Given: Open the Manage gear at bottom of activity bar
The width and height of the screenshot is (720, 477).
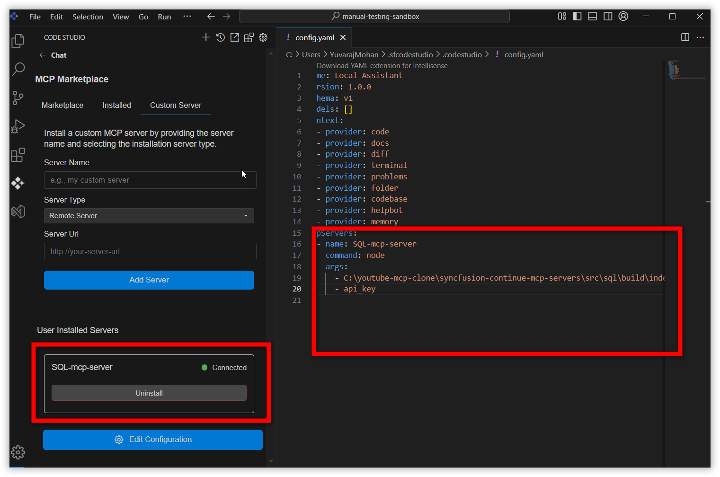Looking at the screenshot, I should point(18,452).
